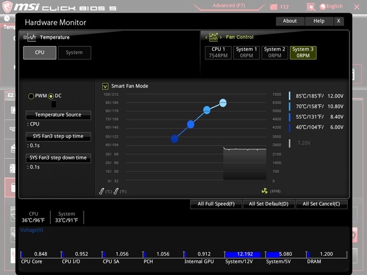
Task: Click the MSI dragon logo
Action: (x=7, y=7)
